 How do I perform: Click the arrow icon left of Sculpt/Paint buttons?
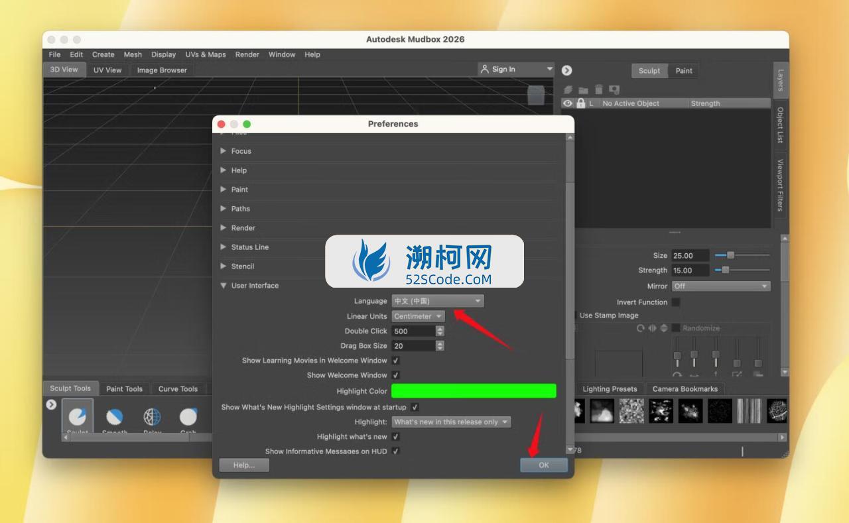pyautogui.click(x=567, y=71)
